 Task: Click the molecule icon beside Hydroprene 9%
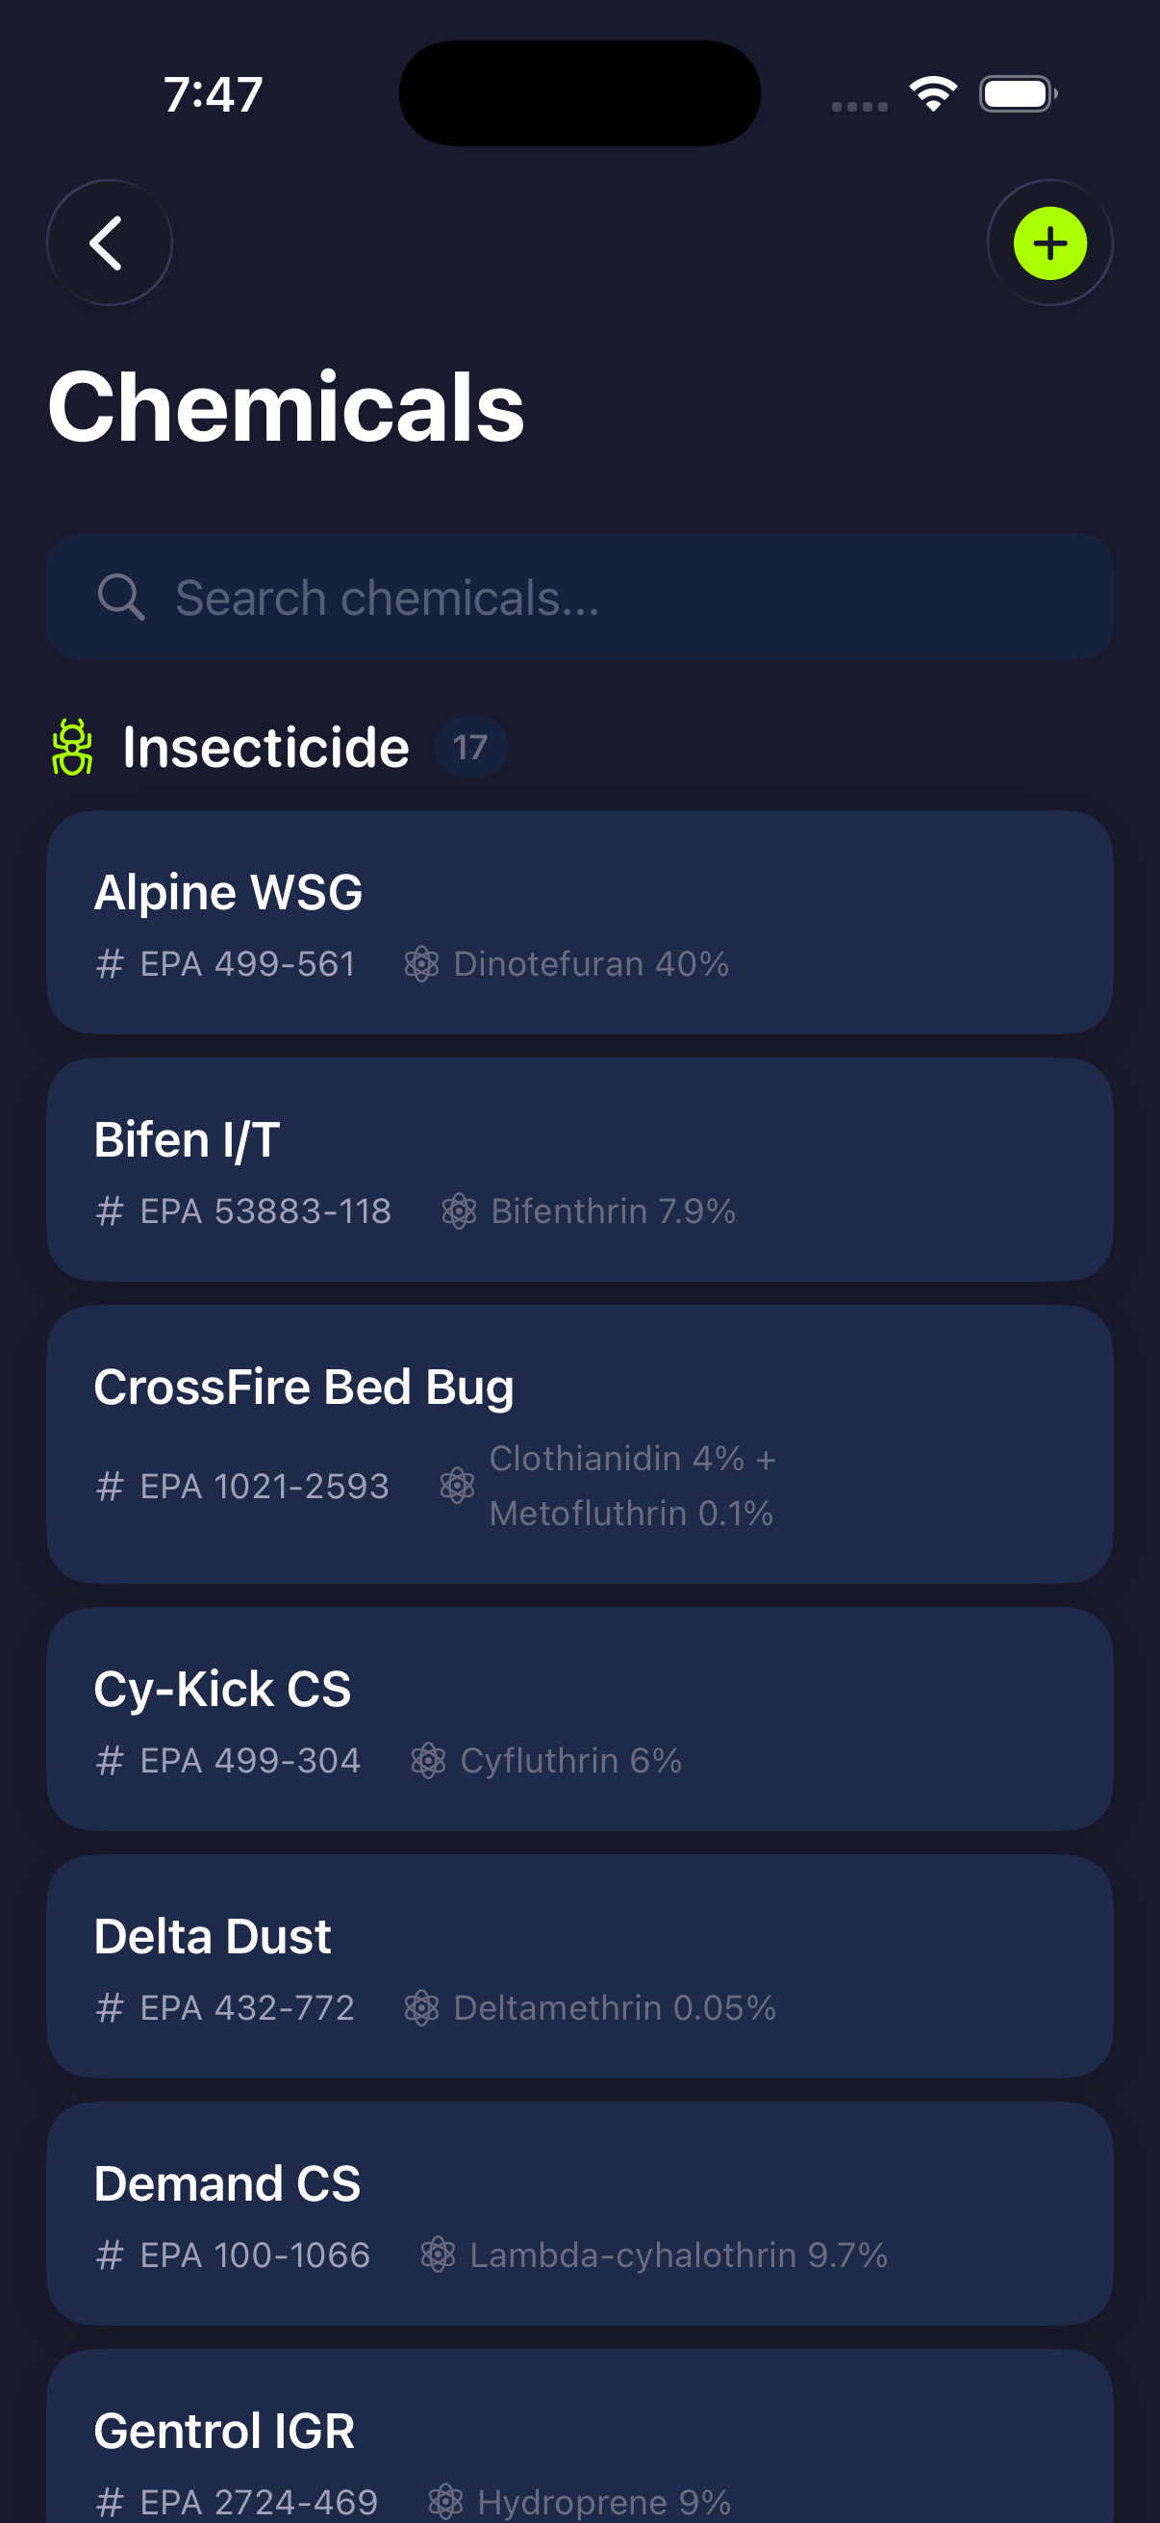coord(445,2500)
